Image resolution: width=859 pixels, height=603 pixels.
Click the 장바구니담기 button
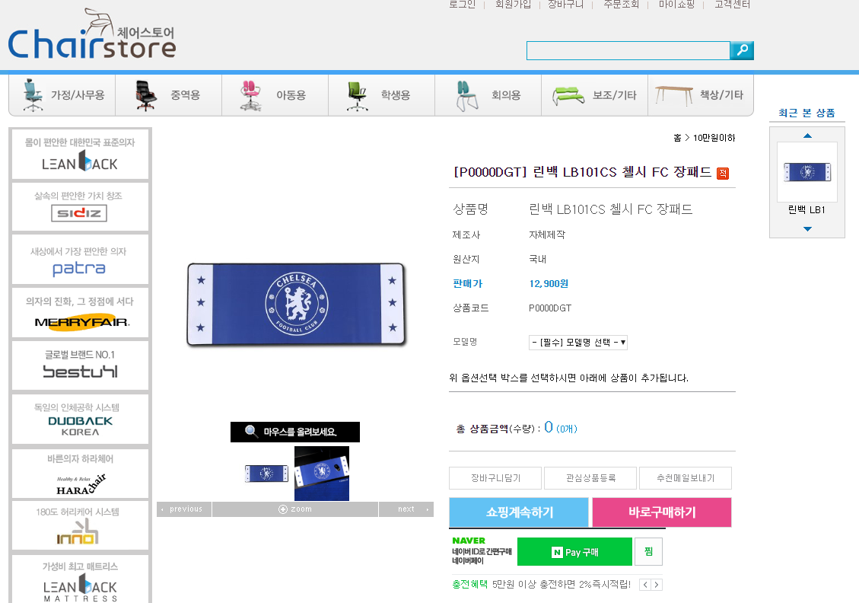(495, 478)
